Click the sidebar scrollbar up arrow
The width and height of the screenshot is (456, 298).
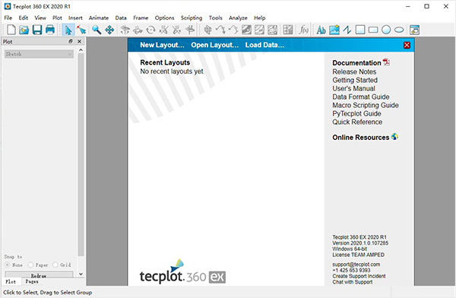(81, 50)
